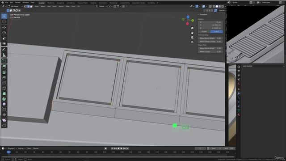The height and width of the screenshot is (161, 286).
Task: Enable face select mode
Action: [x=31, y=6]
